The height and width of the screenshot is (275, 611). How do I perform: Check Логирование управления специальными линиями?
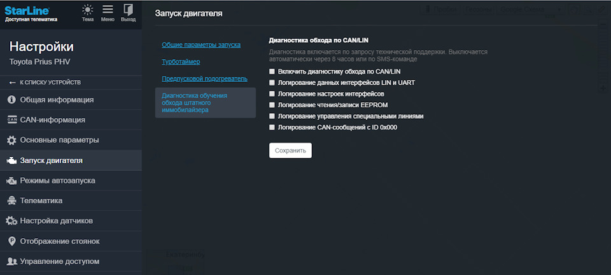click(x=272, y=116)
